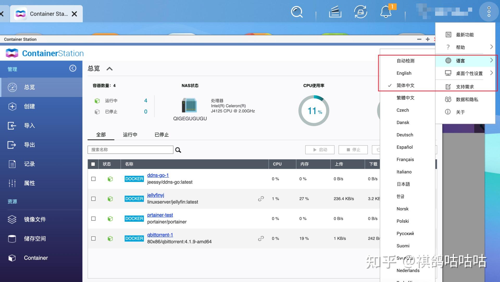This screenshot has height=282, width=500.
Task: Click the 停止 stop button
Action: pyautogui.click(x=353, y=150)
